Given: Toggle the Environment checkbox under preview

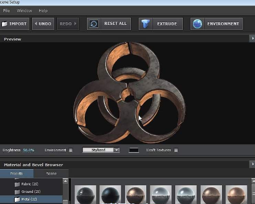Looking at the screenshot, I should tap(71, 150).
